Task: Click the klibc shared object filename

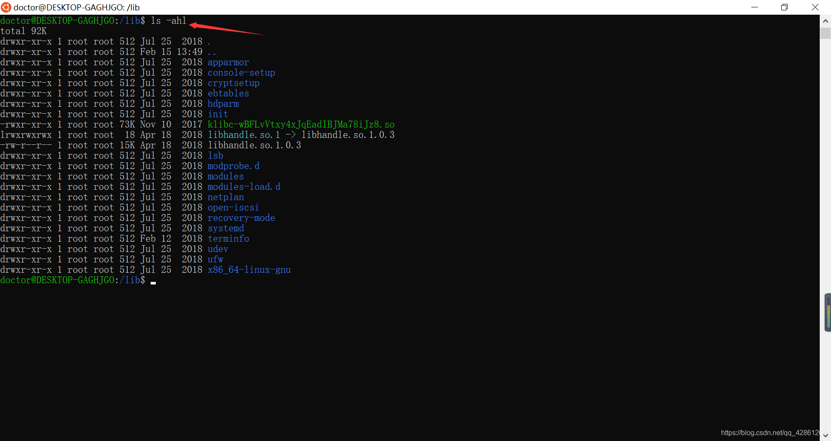Action: 301,124
